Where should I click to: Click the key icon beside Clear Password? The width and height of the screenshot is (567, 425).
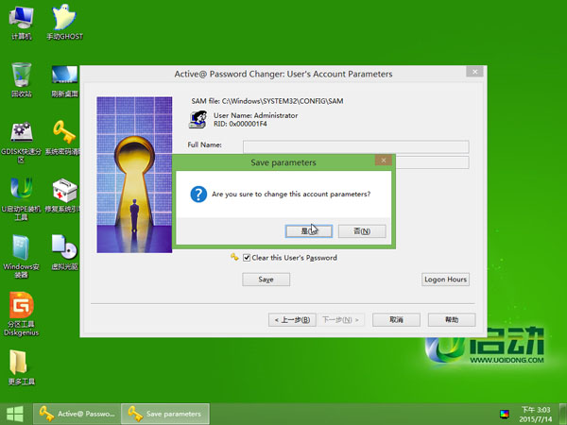234,257
